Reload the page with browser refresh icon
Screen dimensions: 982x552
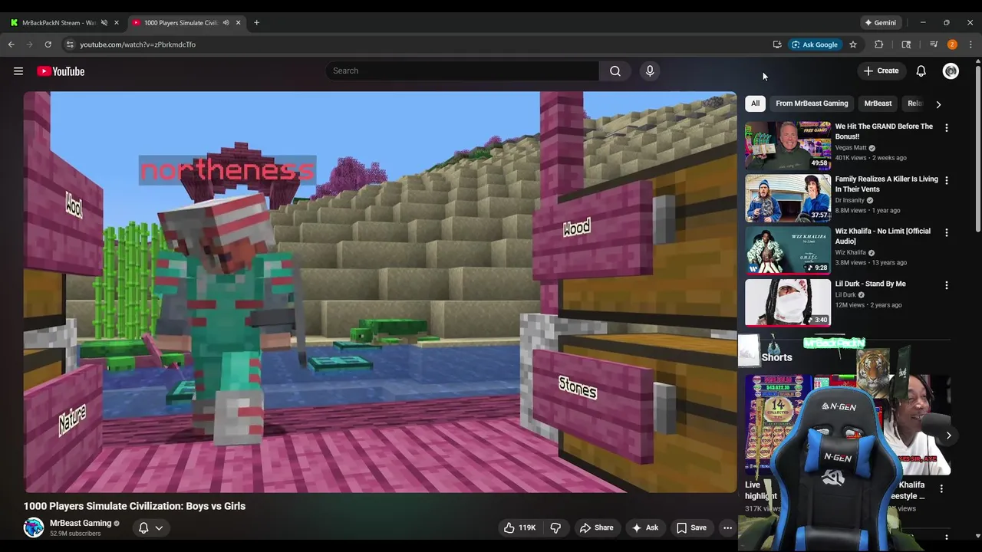pos(48,44)
